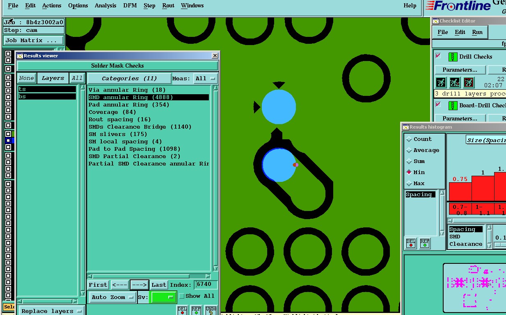
Task: Open Edit menu in Checklist Editor
Action: click(x=460, y=32)
